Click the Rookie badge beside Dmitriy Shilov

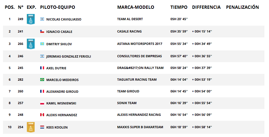pyautogui.click(x=31, y=44)
